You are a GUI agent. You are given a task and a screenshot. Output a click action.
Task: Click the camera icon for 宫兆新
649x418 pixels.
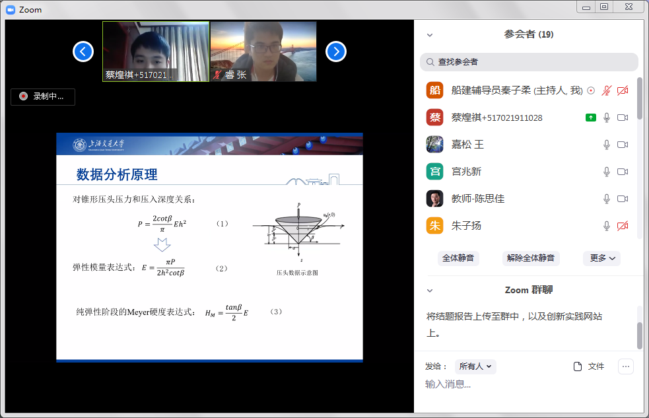point(622,172)
